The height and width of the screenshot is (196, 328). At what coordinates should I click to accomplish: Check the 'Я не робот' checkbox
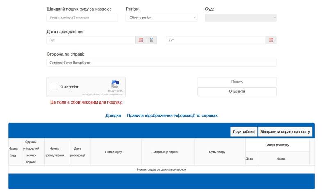pyautogui.click(x=53, y=87)
